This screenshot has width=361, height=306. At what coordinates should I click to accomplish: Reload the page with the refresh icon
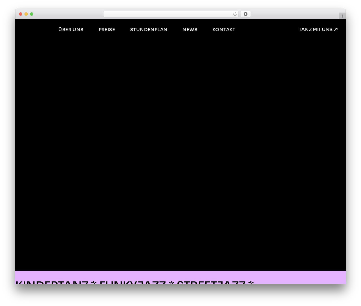pos(235,14)
